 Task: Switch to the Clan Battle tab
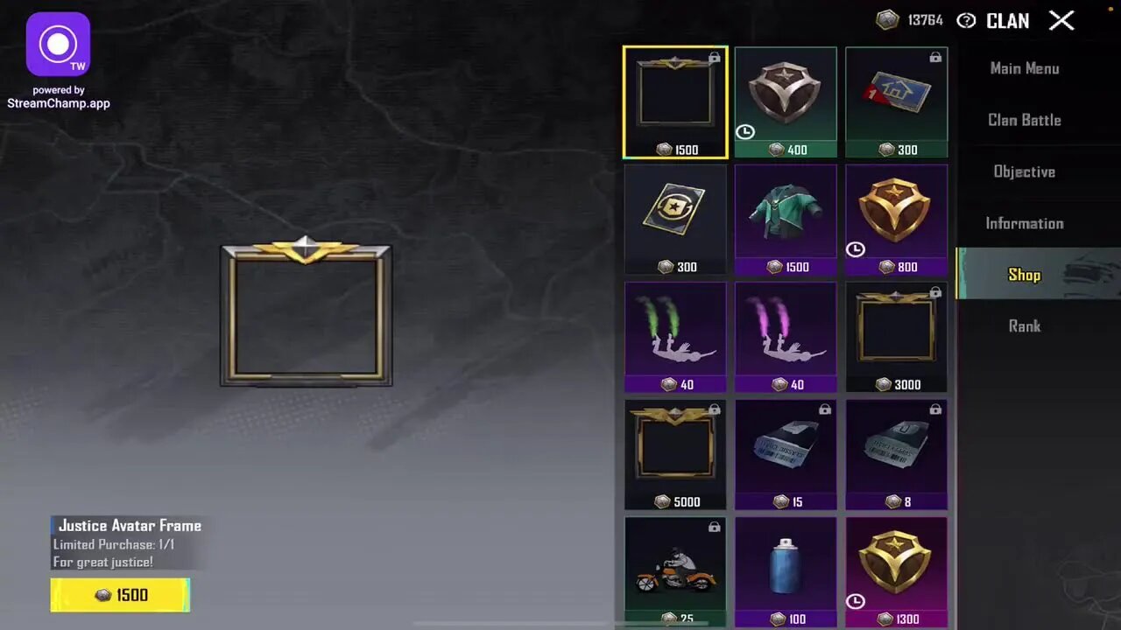1024,120
